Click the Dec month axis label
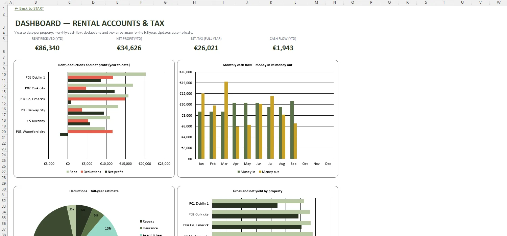The image size is (507, 236). pos(328,164)
